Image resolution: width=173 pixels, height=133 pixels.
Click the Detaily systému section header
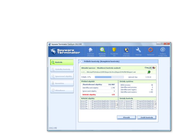coord(137,82)
